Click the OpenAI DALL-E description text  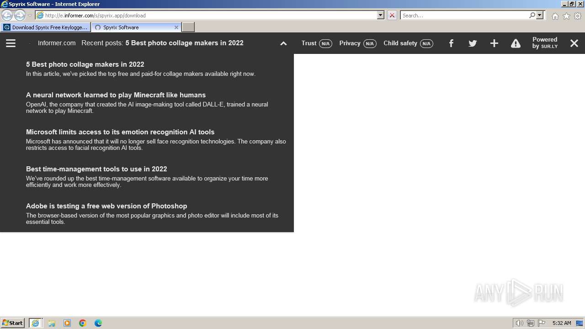pyautogui.click(x=147, y=108)
